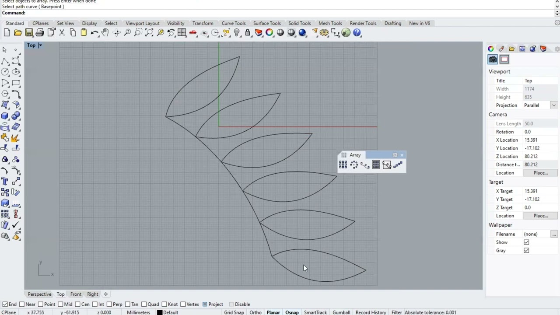Screen dimensions: 560x315
Task: Select the Array on Surface icon
Action: pos(376,165)
